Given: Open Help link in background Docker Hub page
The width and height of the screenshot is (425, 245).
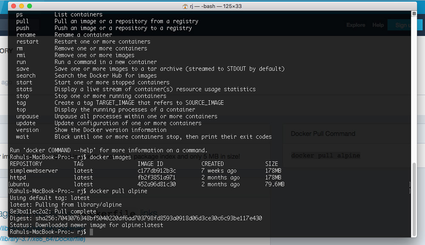Looking at the screenshot, I should tap(378, 25).
